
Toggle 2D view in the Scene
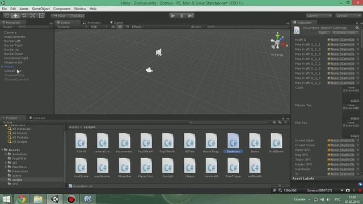(113, 27)
